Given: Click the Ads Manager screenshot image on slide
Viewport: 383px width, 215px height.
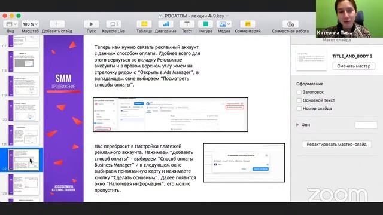Looking at the screenshot, I should (171, 115).
